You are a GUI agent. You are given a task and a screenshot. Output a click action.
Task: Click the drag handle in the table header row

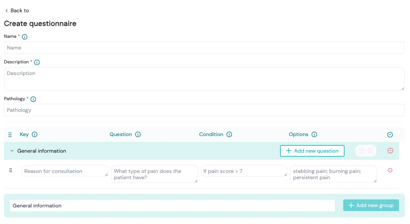(10, 134)
